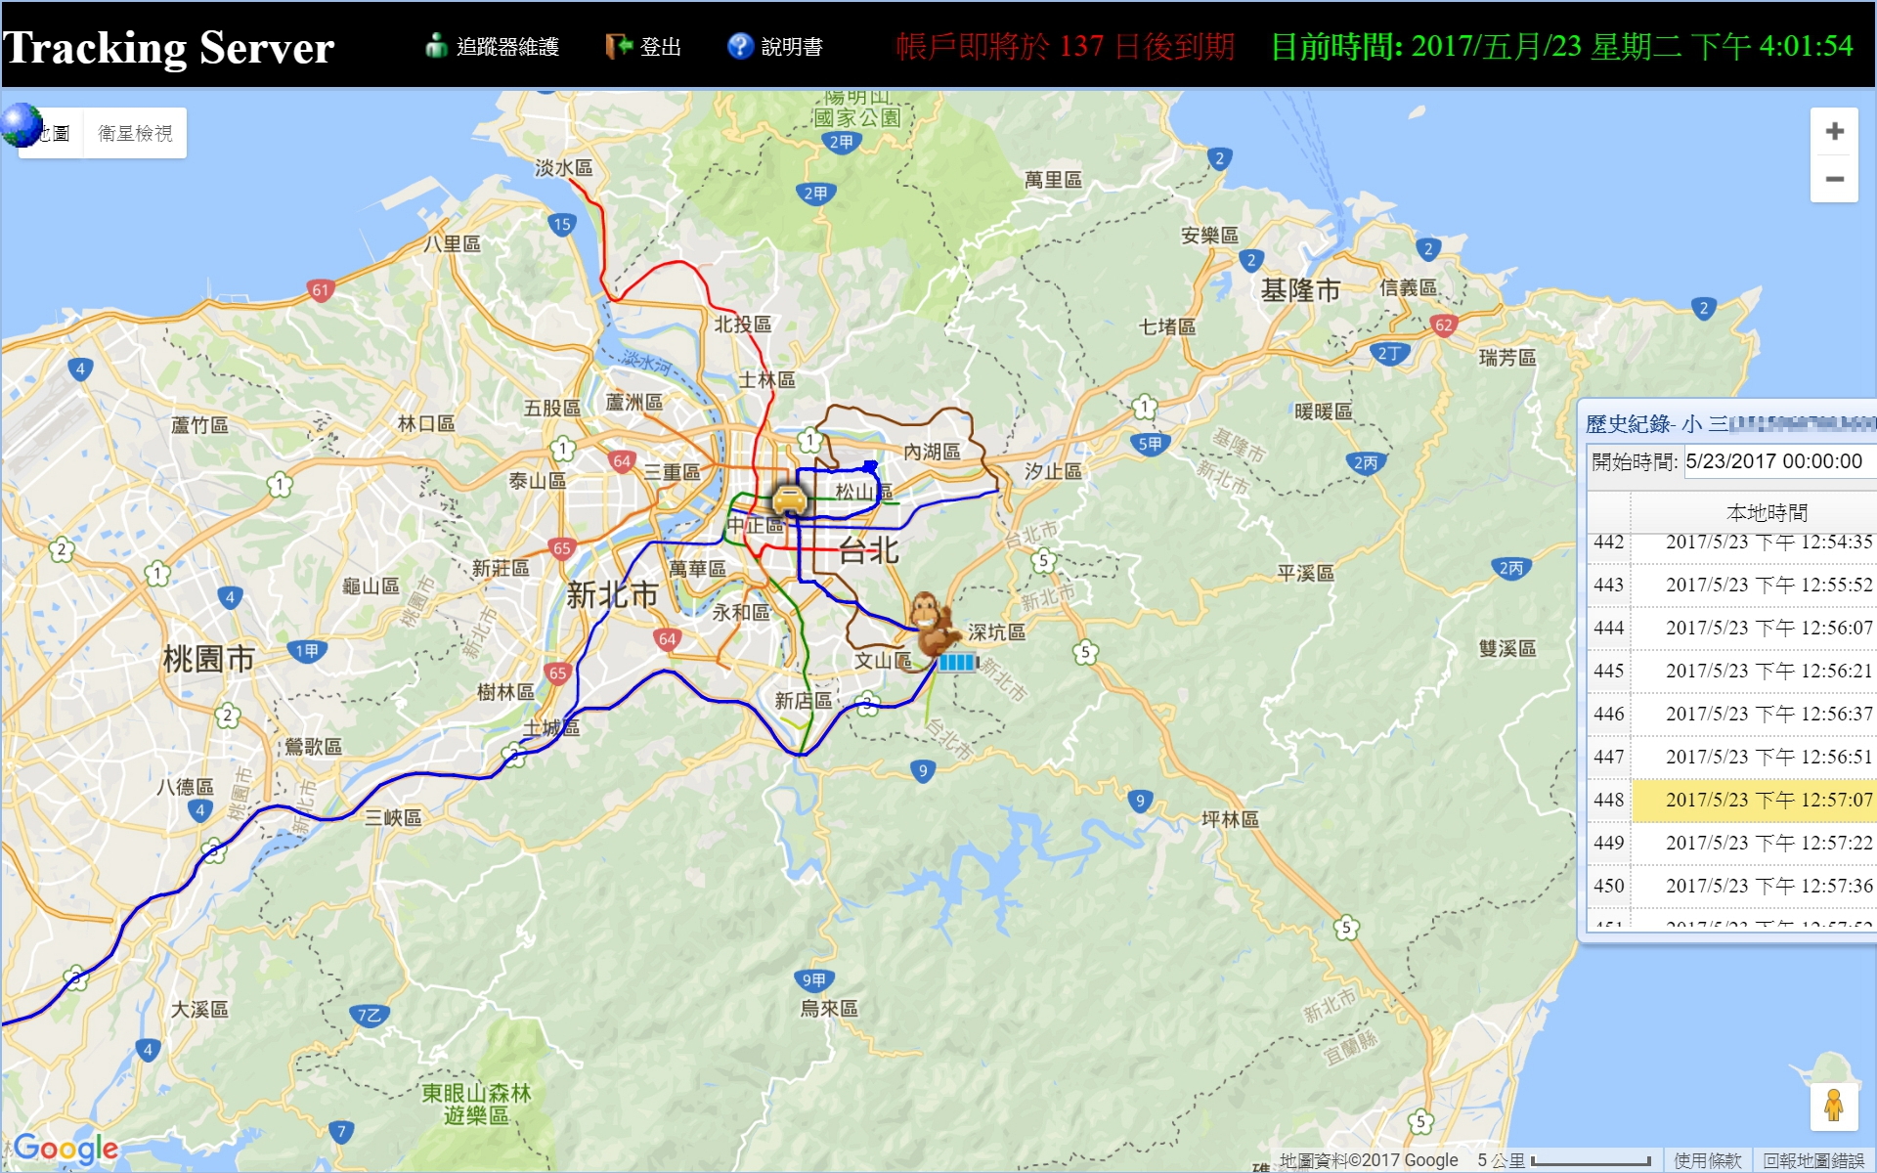This screenshot has width=1877, height=1173.
Task: Click the 基隆市 city label
Action: point(1300,290)
